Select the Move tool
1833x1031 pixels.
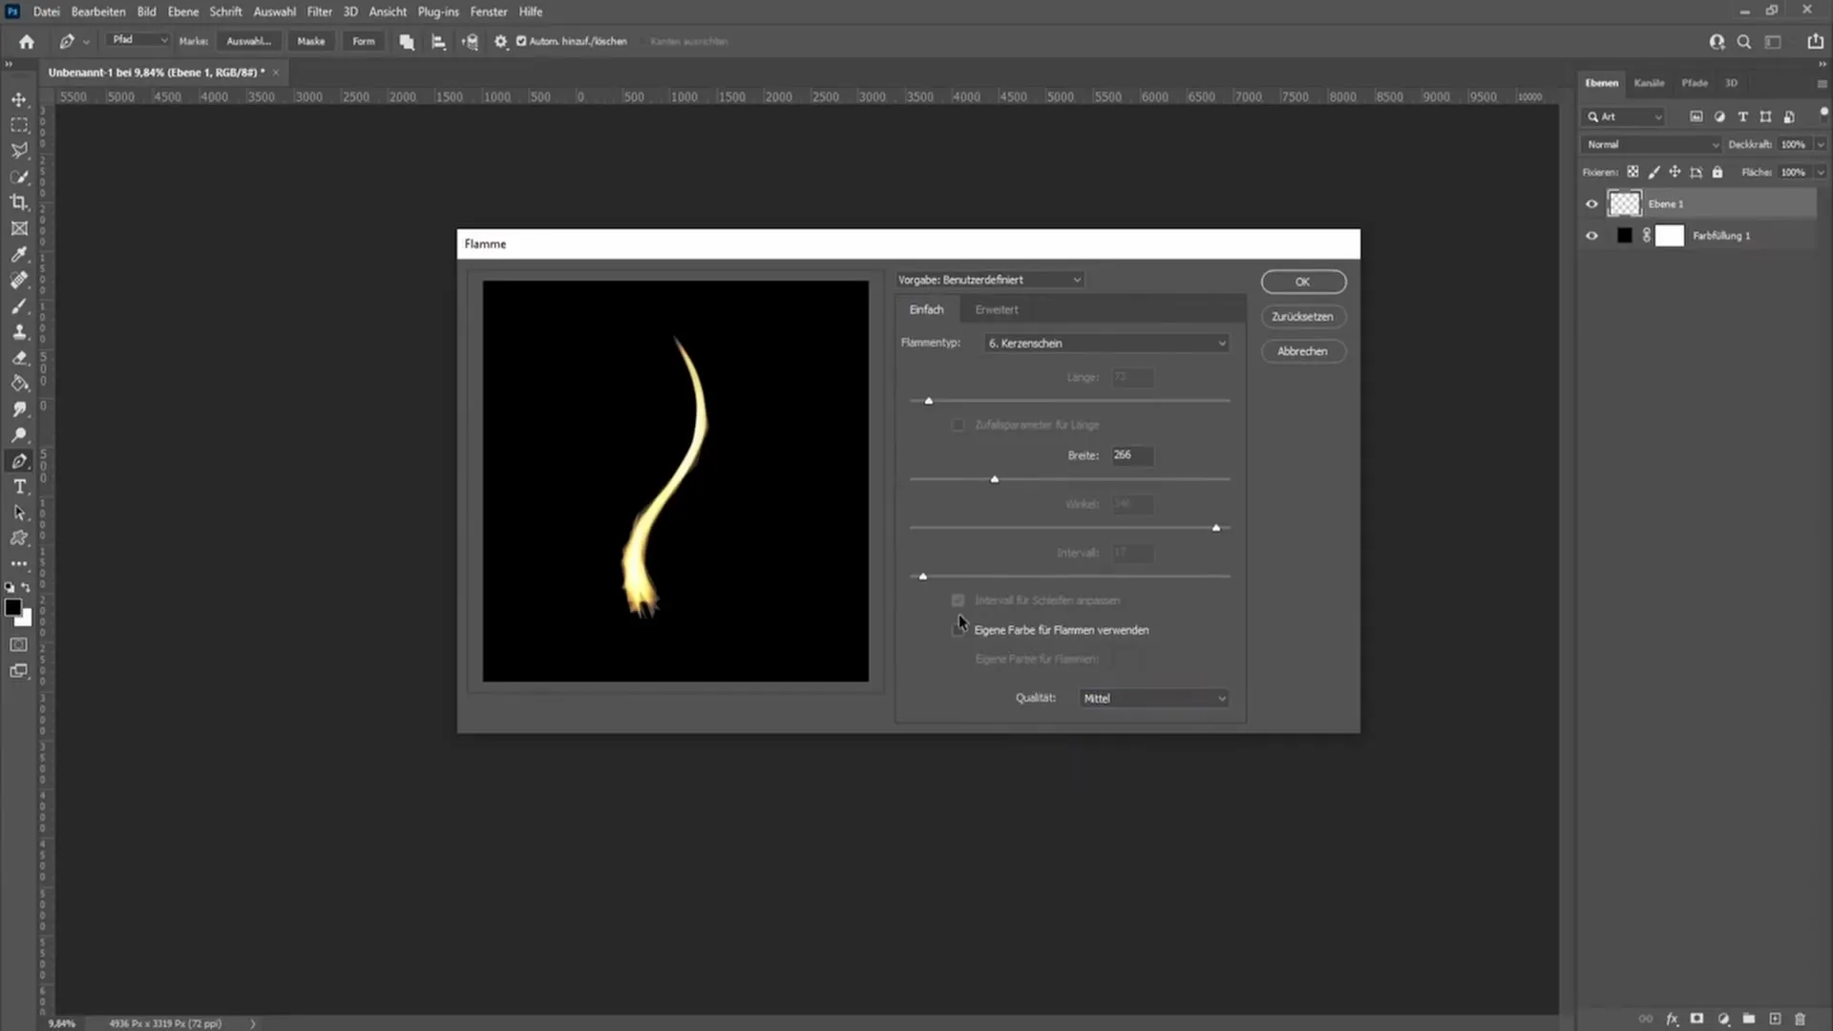[x=19, y=99]
